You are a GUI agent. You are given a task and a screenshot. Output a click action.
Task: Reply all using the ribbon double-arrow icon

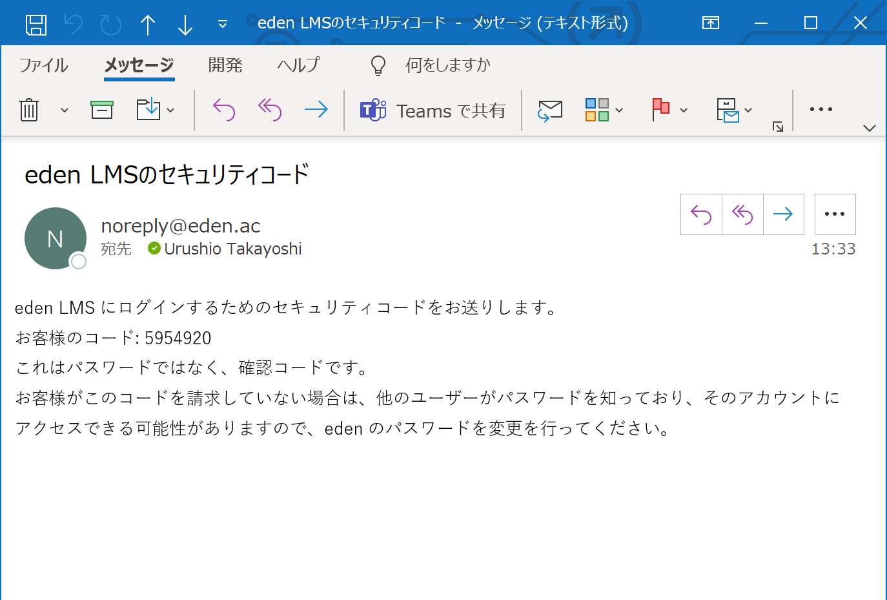[270, 110]
